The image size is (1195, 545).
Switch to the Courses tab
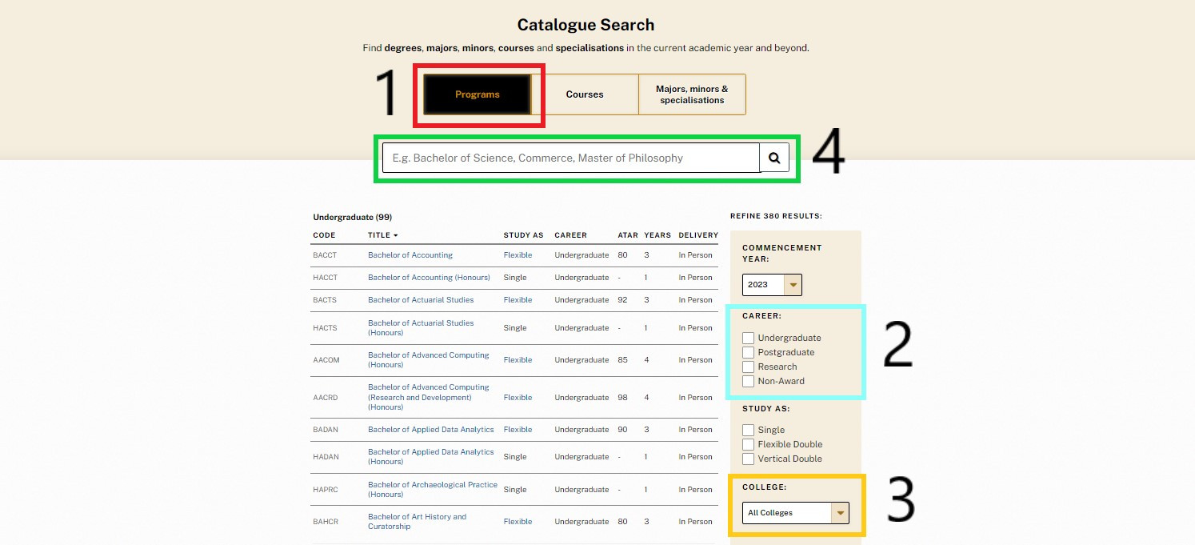pos(585,94)
